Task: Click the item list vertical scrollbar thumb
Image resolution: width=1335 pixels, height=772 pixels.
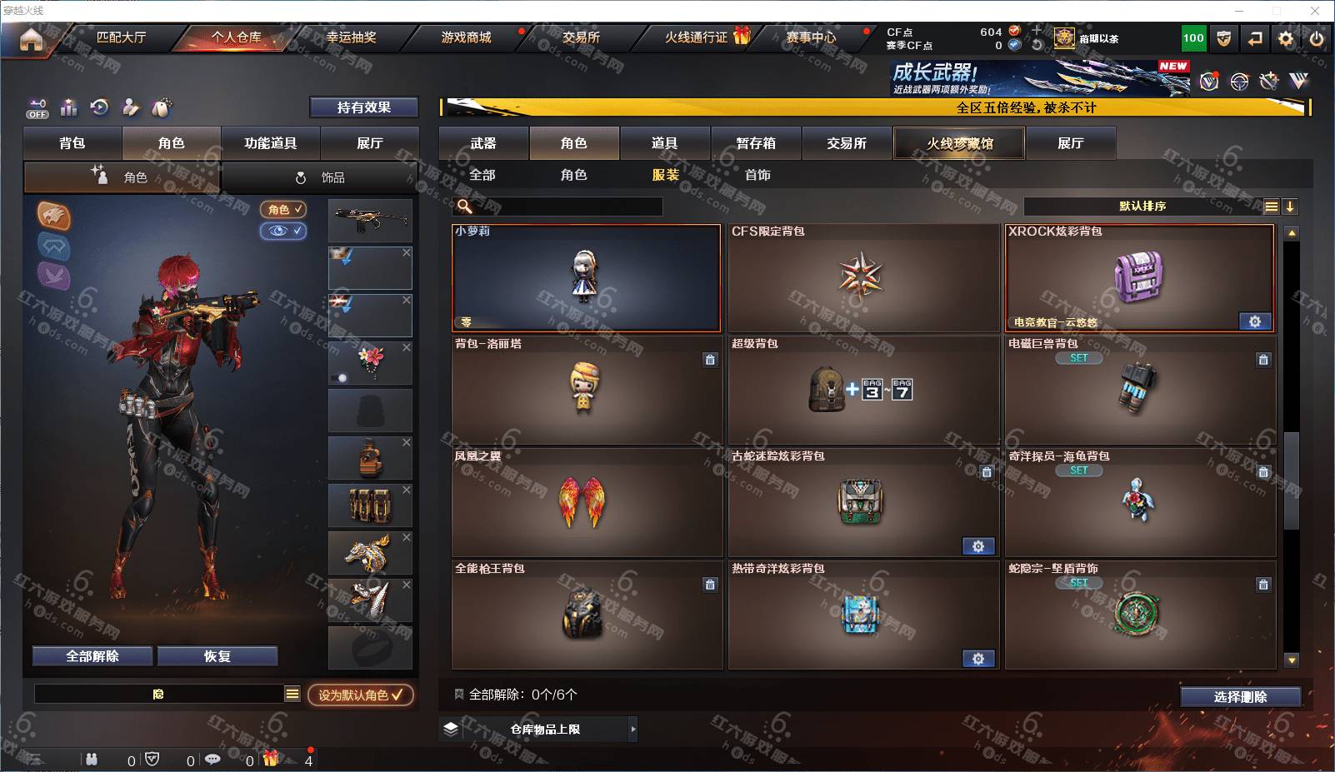Action: pyautogui.click(x=1292, y=480)
